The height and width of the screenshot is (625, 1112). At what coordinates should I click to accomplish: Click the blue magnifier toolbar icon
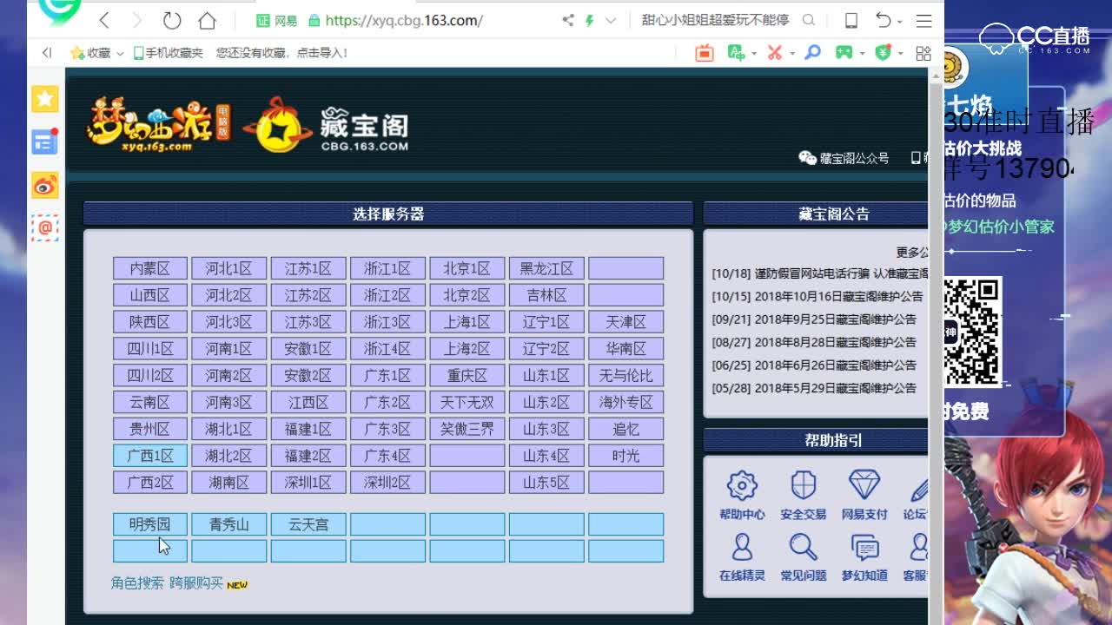pyautogui.click(x=812, y=53)
